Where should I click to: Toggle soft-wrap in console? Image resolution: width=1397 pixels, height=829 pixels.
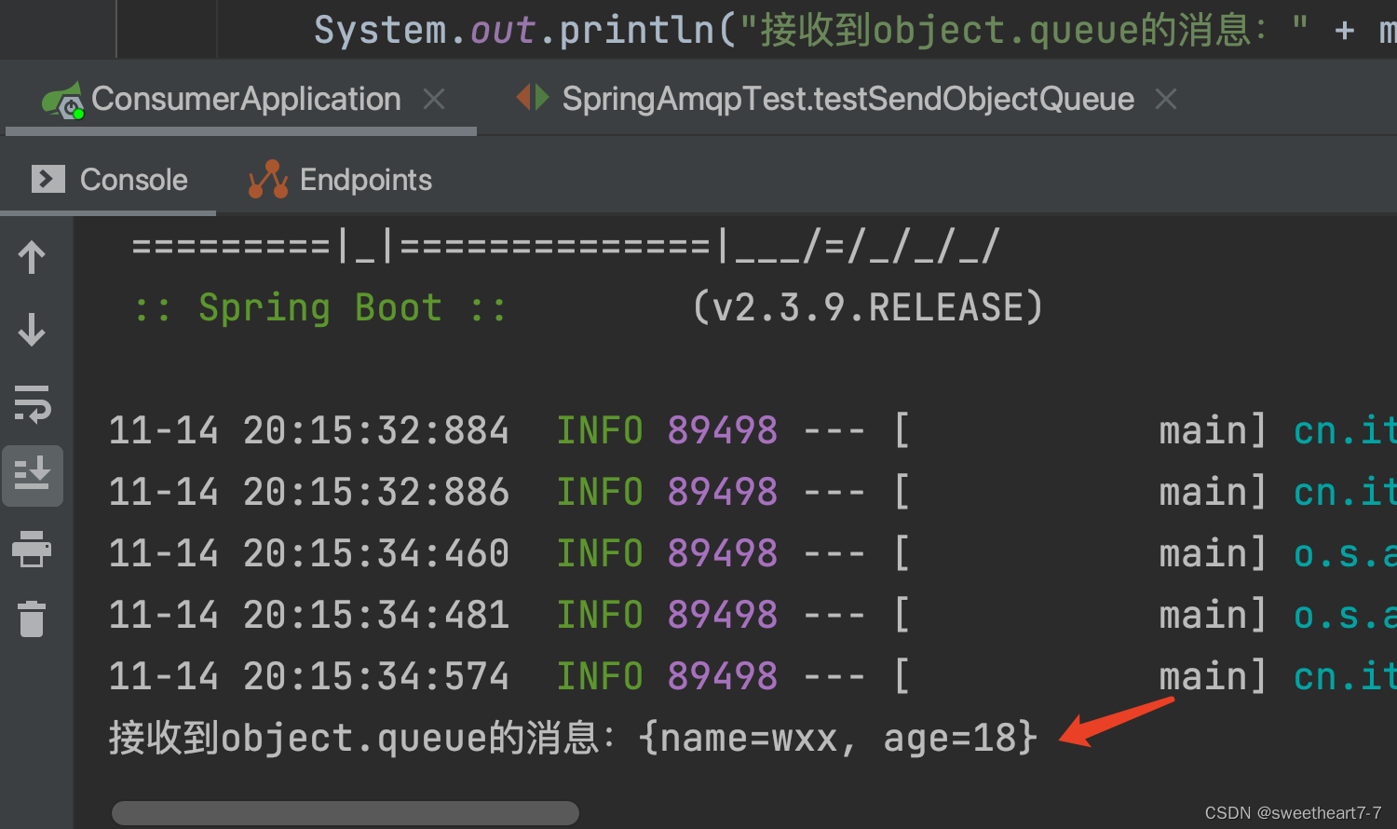33,403
